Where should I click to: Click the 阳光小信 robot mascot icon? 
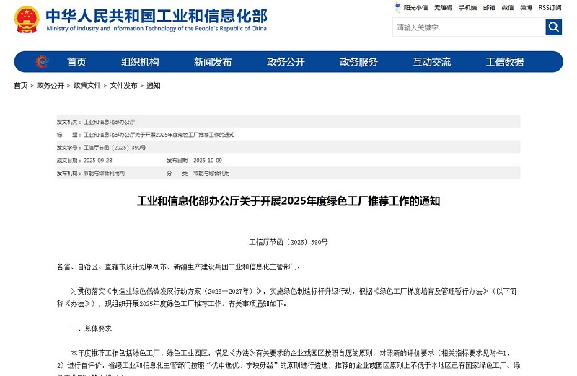point(397,8)
